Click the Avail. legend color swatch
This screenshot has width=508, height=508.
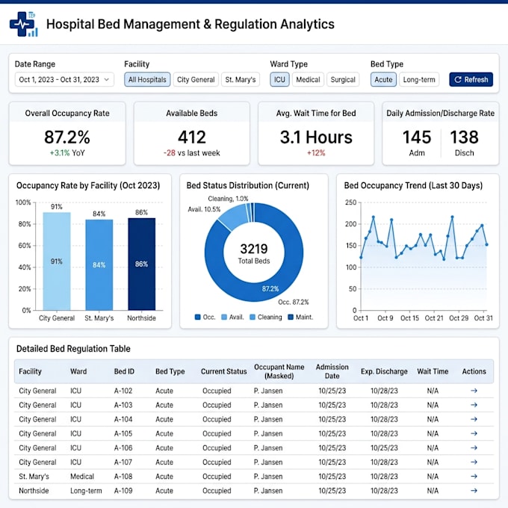[x=224, y=317]
